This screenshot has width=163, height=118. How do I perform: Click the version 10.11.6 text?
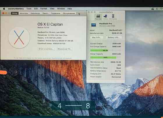[x=43, y=27]
